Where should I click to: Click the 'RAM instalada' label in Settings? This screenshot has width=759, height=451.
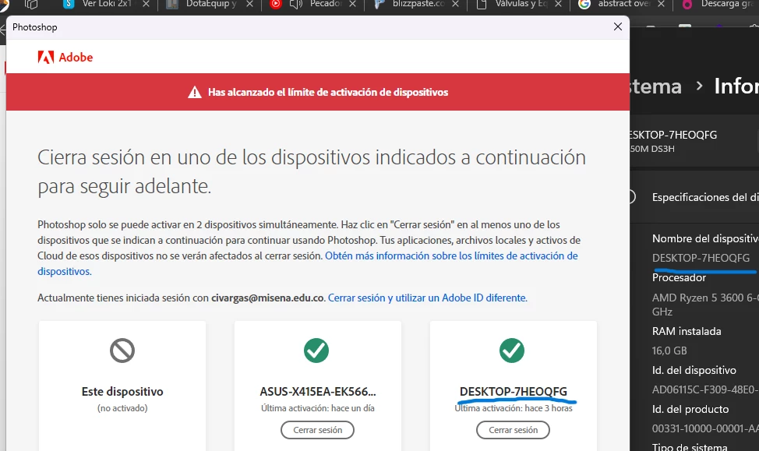pyautogui.click(x=687, y=331)
